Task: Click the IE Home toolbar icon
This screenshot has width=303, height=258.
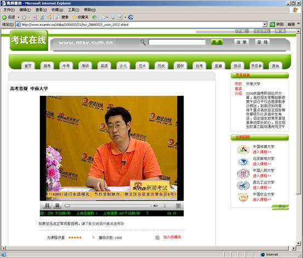Action: (x=49, y=17)
